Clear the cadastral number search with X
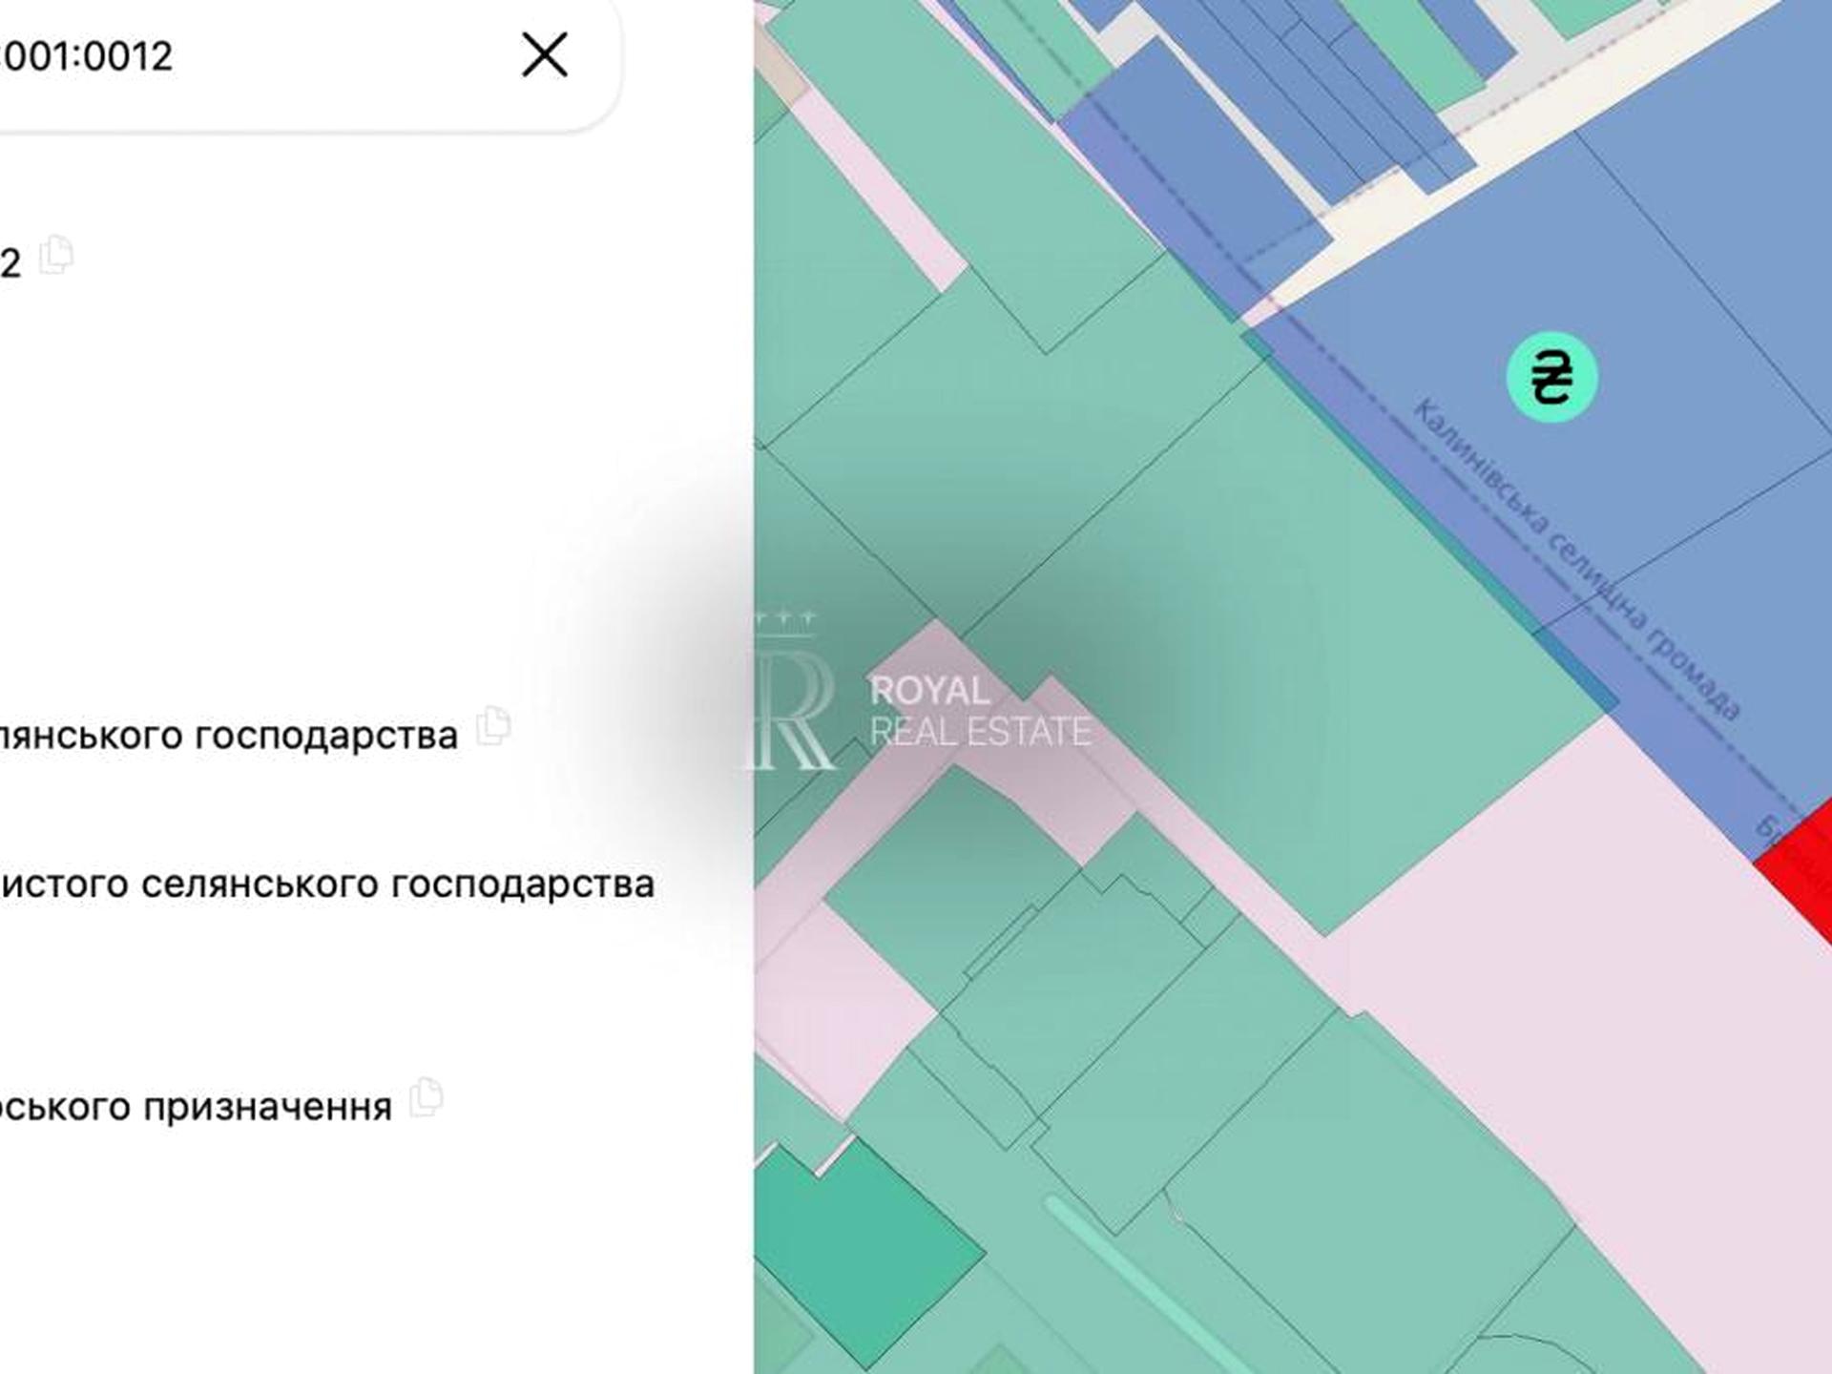The height and width of the screenshot is (1374, 1832). pos(545,54)
